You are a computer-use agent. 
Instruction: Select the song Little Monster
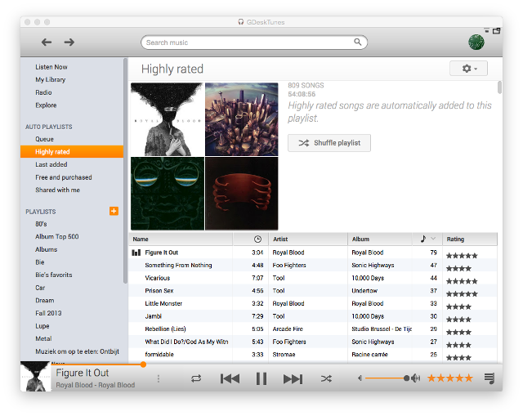[x=163, y=303]
